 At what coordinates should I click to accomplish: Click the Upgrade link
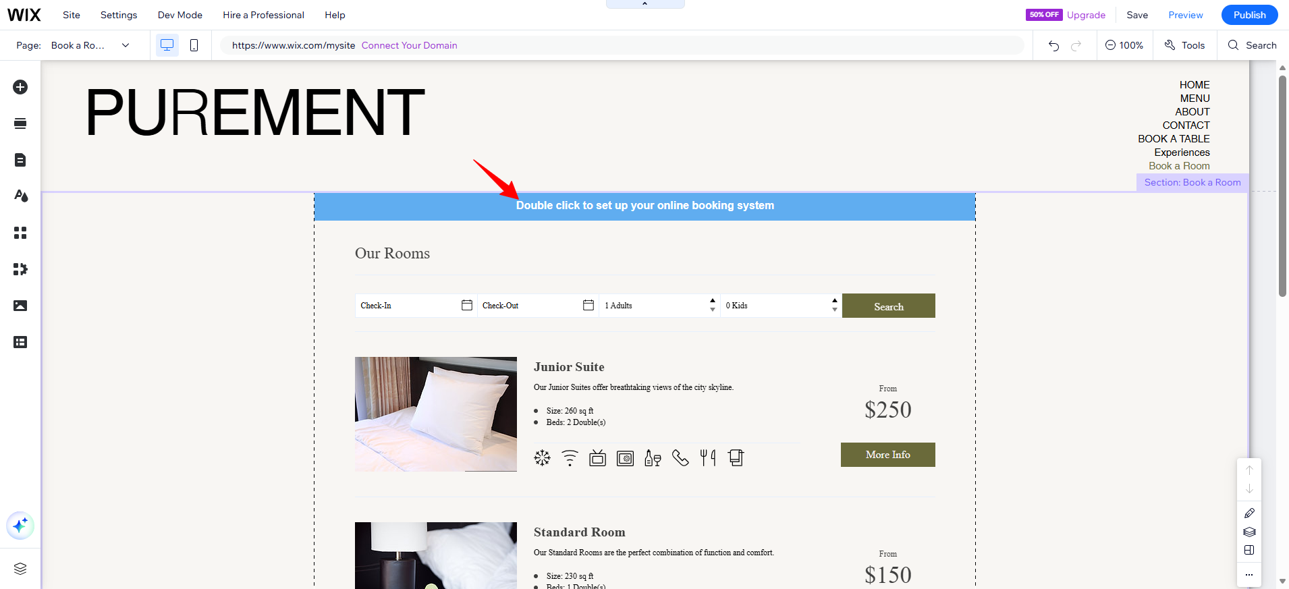[x=1086, y=15]
